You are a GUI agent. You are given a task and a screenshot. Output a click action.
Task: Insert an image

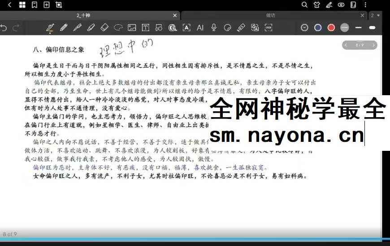(132, 27)
